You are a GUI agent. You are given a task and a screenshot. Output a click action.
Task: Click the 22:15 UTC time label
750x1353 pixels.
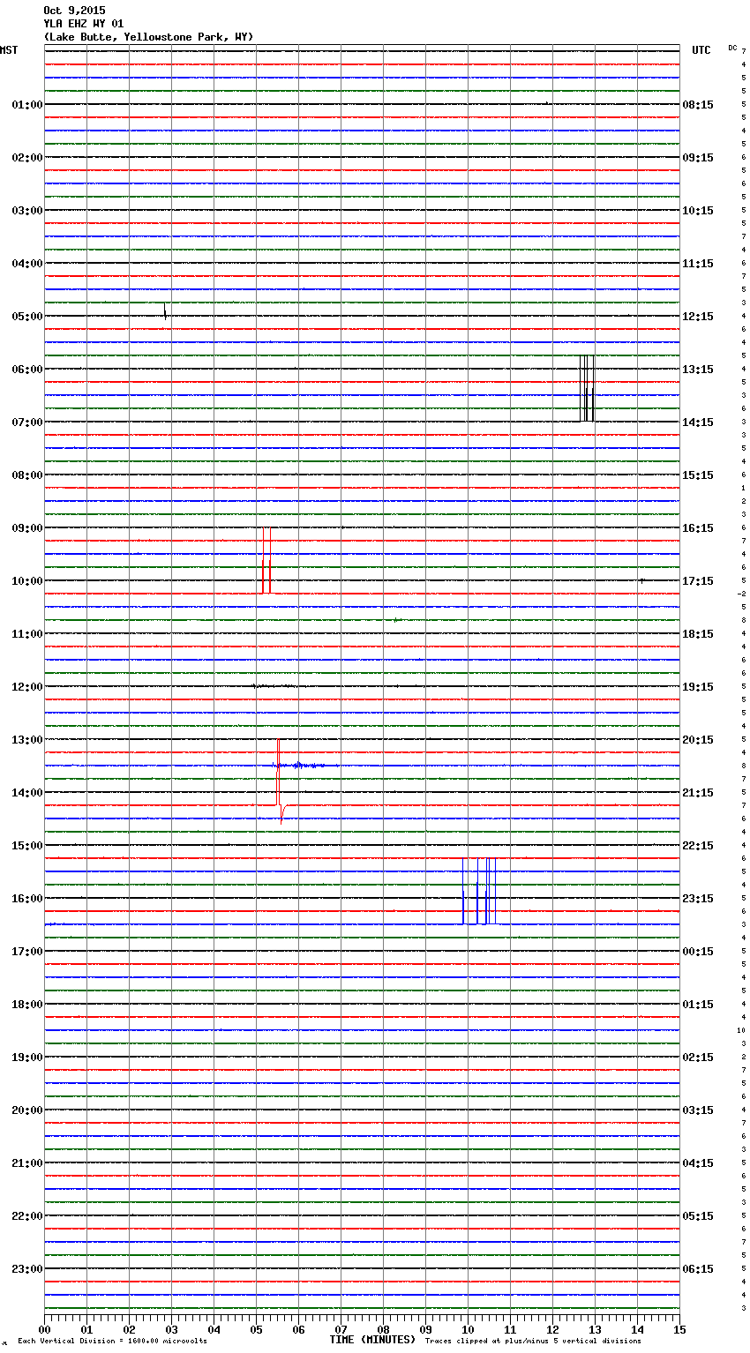coord(698,846)
